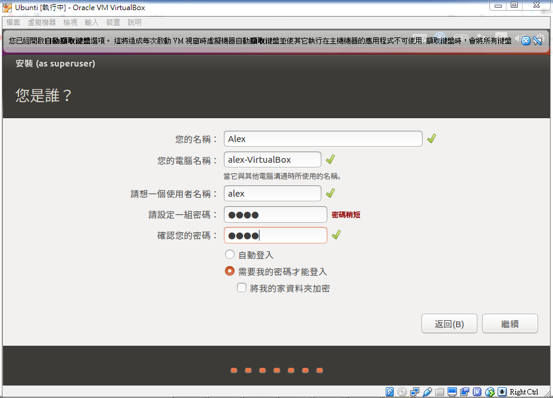Dismiss the keyboard capture notification
Image resolution: width=553 pixels, height=398 pixels.
click(526, 41)
